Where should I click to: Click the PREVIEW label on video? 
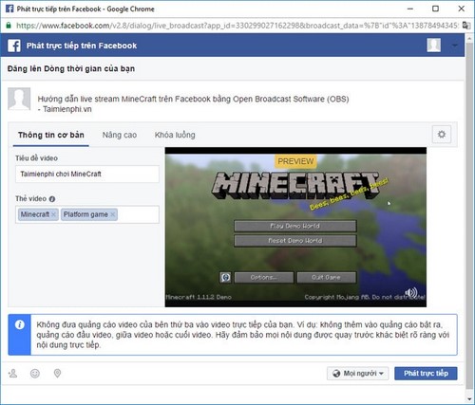pos(295,161)
